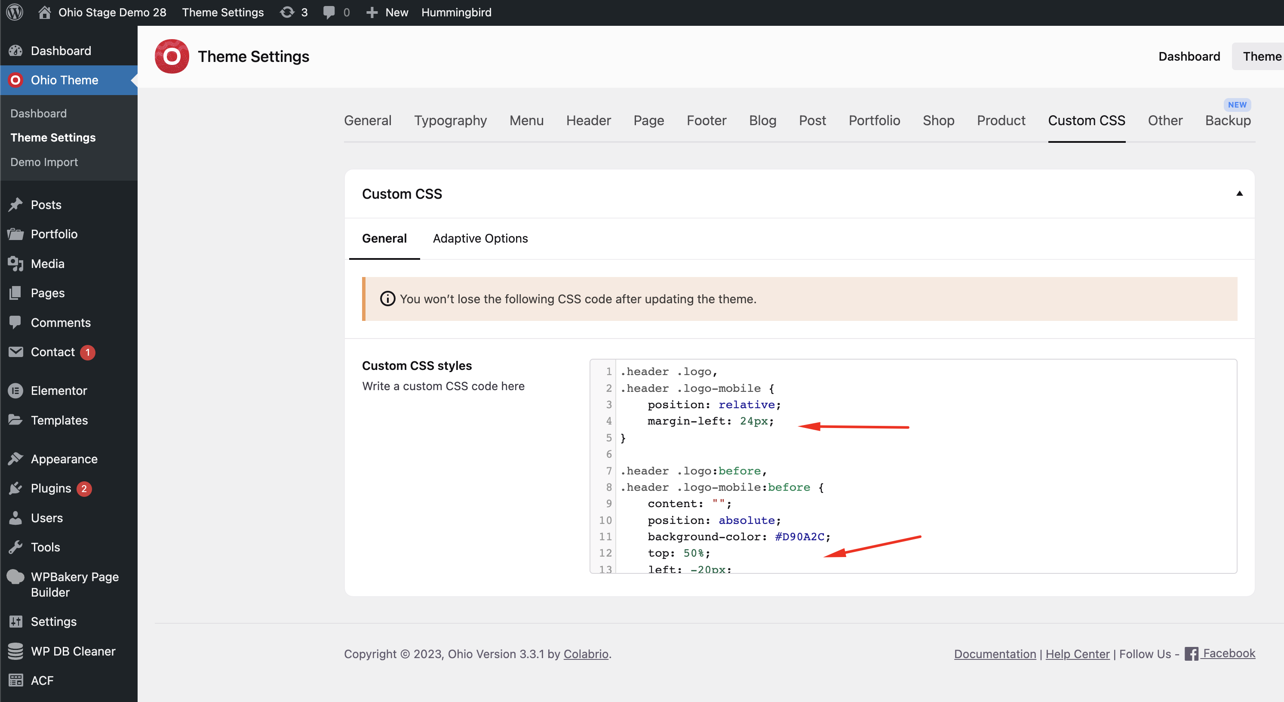The height and width of the screenshot is (702, 1284).
Task: Open Hummingbird in the admin bar
Action: [x=456, y=12]
